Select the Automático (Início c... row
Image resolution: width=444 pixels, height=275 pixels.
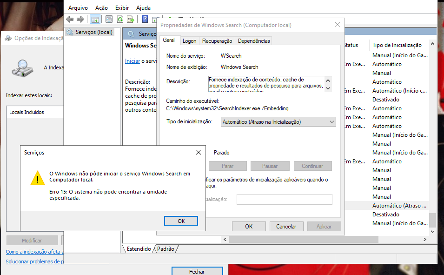point(399,91)
